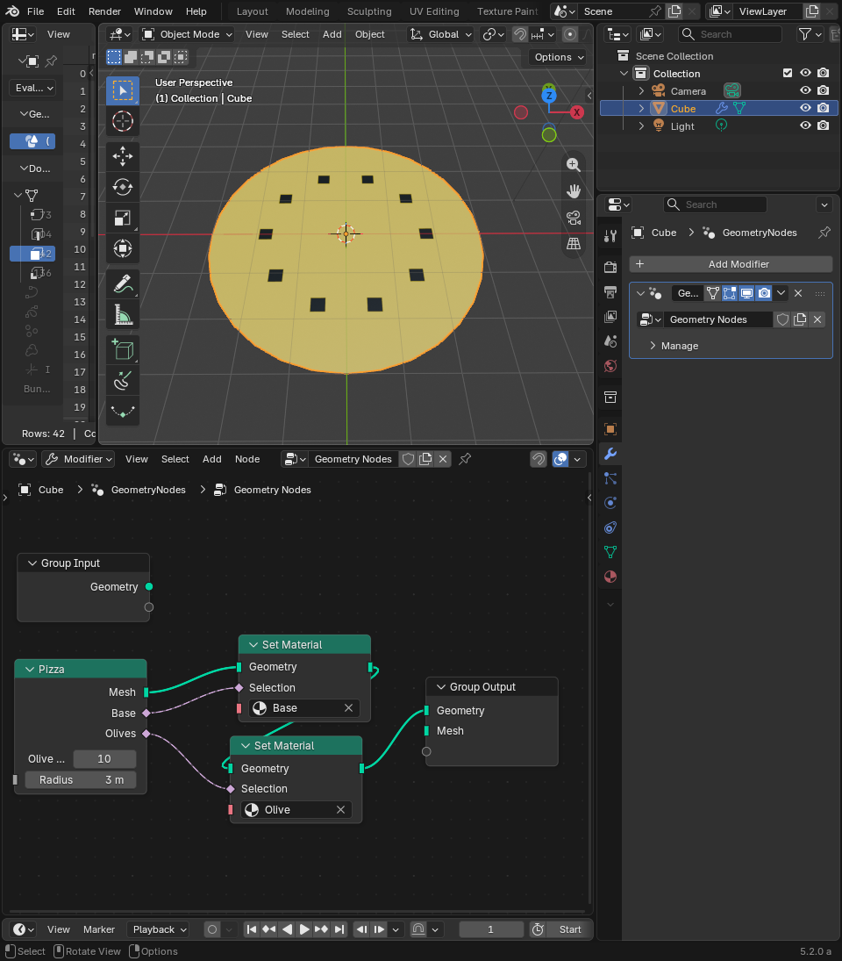Viewport: 842px width, 961px height.
Task: Click the Blender logo menu
Action: [x=12, y=11]
